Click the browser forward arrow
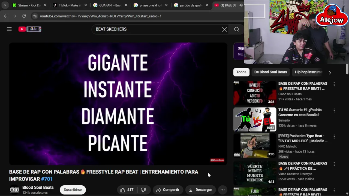Image resolution: width=349 pixels, height=196 pixels. coord(15,16)
